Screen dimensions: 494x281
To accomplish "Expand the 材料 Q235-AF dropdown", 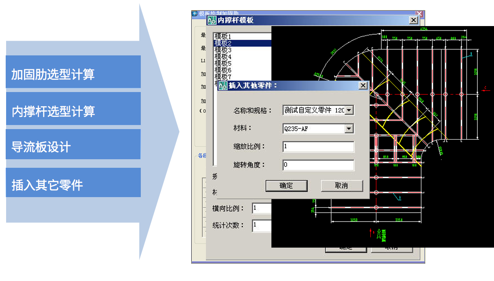I will (x=349, y=129).
